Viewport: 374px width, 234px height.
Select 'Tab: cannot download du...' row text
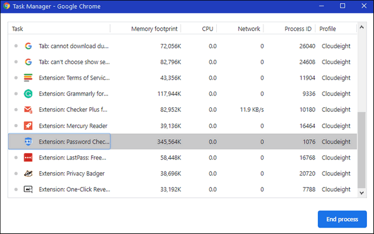click(x=74, y=46)
